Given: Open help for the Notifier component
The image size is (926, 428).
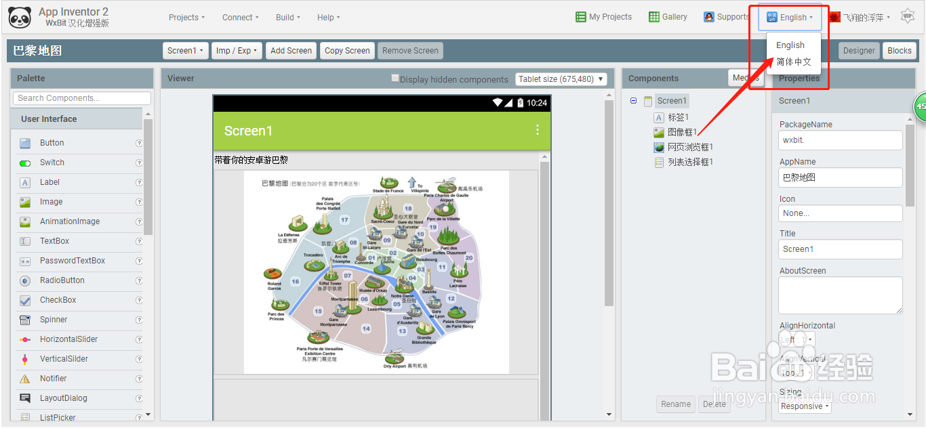Looking at the screenshot, I should click(x=139, y=379).
